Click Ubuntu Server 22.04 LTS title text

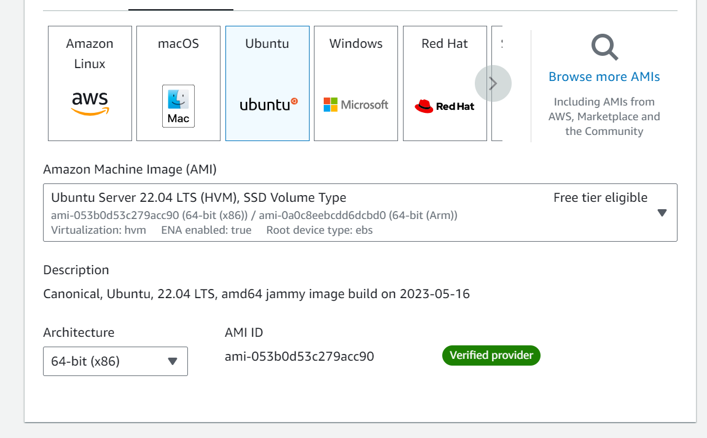click(198, 198)
